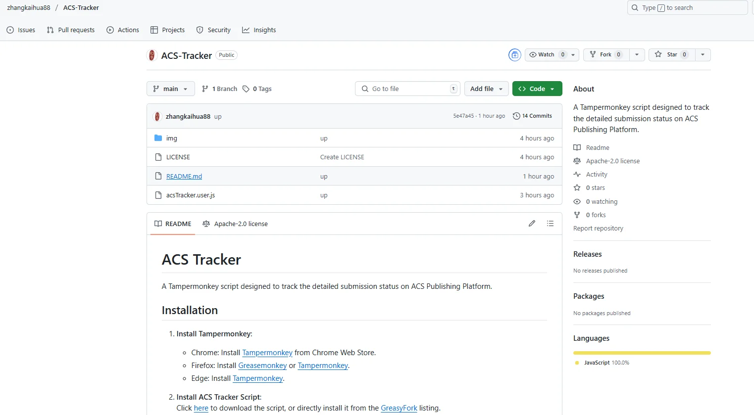The width and height of the screenshot is (754, 415).
Task: Watch the repository
Action: (x=547, y=54)
